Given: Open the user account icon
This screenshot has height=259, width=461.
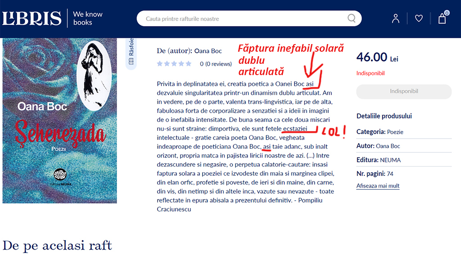Looking at the screenshot, I should click(x=395, y=18).
